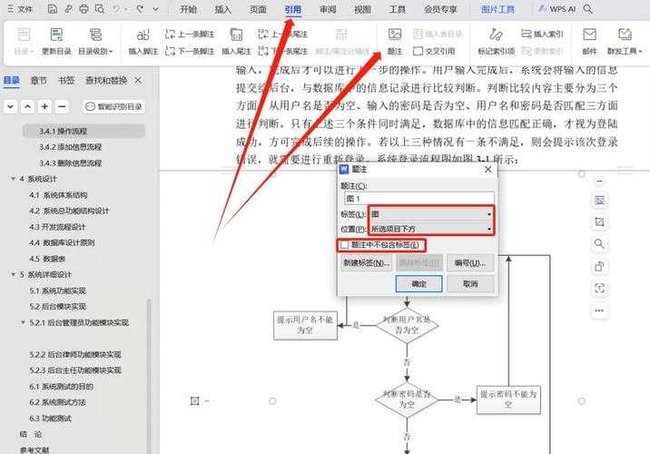This screenshot has width=650, height=454.
Task: Open the 位置 dropdown showing 所选项目下方
Action: [x=490, y=230]
